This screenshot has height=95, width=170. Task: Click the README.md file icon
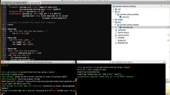[x=116, y=43]
